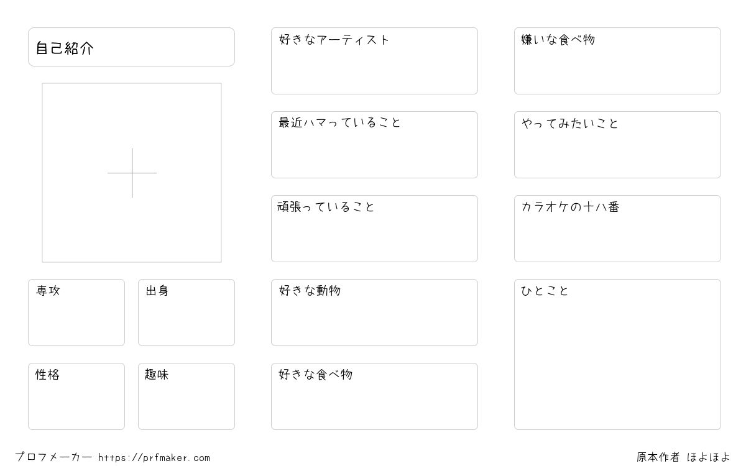Select the empty profile image frame
This screenshot has width=746, height=466.
click(x=132, y=173)
